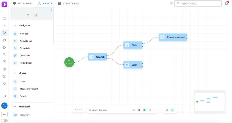The width and height of the screenshot is (232, 123).
Task: Switch to the My Scripts tab
Action: point(23,4)
